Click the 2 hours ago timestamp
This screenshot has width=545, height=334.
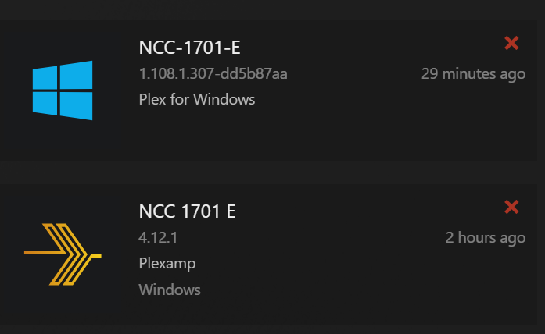pyautogui.click(x=486, y=237)
